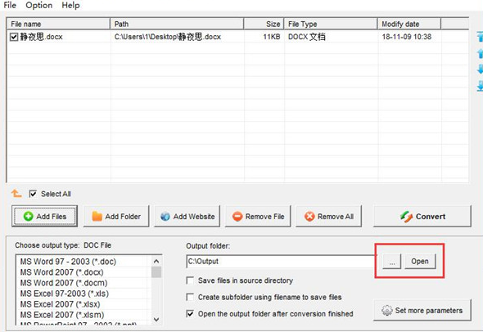This screenshot has width=483, height=332.
Task: Click the green-orange arrows Convert icon
Action: point(406,217)
